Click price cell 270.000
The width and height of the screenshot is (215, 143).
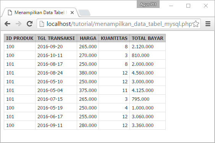(x=88, y=55)
